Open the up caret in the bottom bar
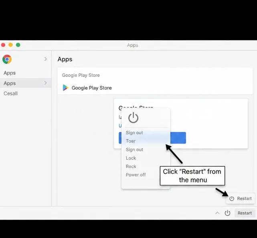Viewport: 257px width, 238px height. tap(217, 213)
